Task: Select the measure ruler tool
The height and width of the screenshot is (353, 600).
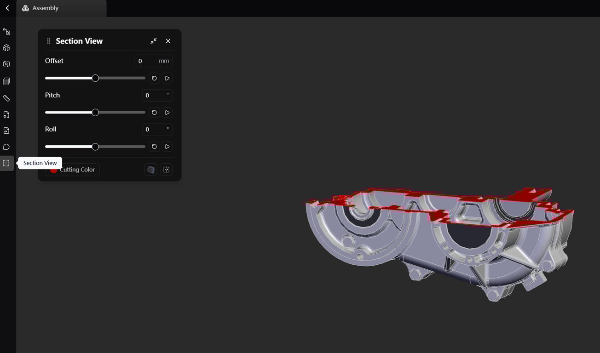Action: pyautogui.click(x=6, y=98)
